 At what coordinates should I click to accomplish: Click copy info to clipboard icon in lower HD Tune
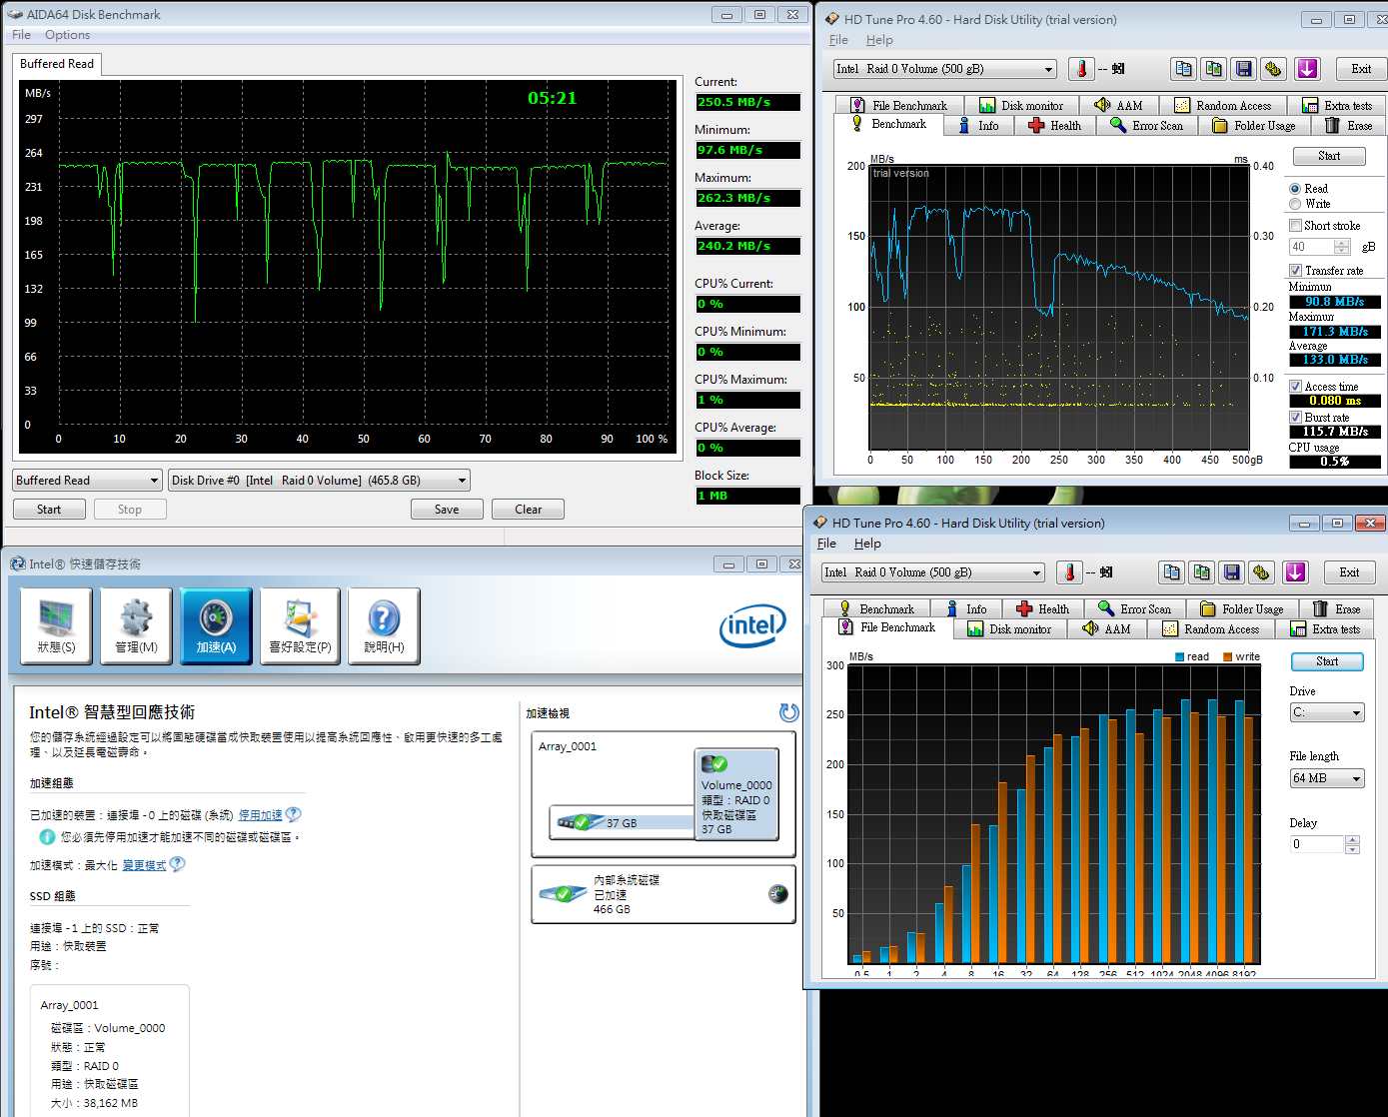point(1172,572)
